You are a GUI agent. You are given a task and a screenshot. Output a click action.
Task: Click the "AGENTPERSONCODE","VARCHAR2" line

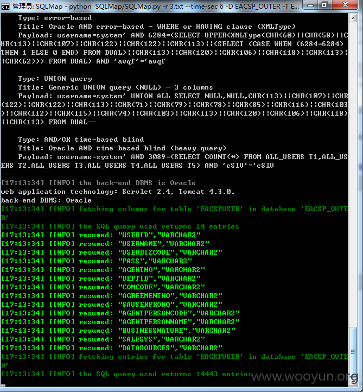click(x=120, y=313)
